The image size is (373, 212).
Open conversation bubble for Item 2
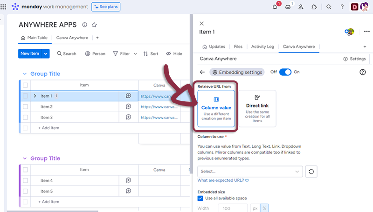point(128,106)
